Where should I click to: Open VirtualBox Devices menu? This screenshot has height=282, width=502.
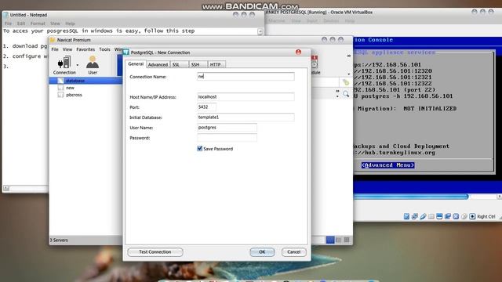(x=331, y=21)
